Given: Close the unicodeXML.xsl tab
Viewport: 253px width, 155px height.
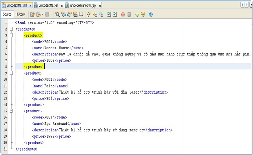Looking at the screenshot, I should pyautogui.click(x=62, y=6).
